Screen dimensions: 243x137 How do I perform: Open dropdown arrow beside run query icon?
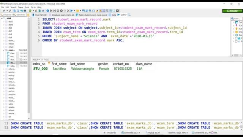[74, 11]
